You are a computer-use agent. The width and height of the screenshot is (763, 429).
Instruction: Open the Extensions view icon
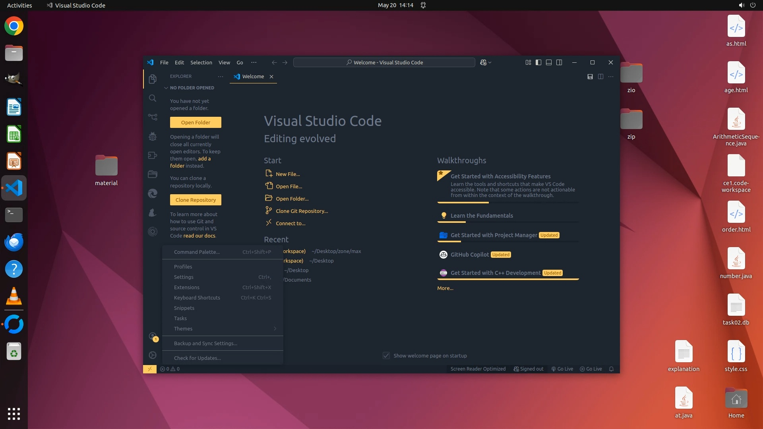click(153, 155)
